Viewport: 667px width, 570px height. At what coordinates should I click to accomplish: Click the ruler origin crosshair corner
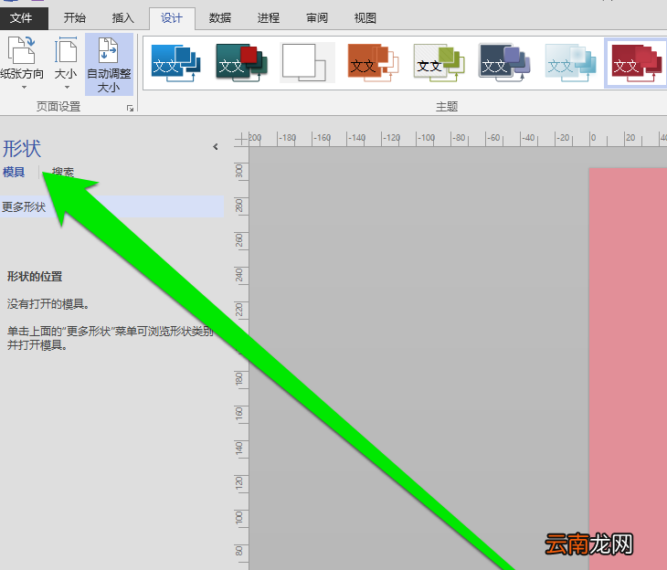pos(241,139)
